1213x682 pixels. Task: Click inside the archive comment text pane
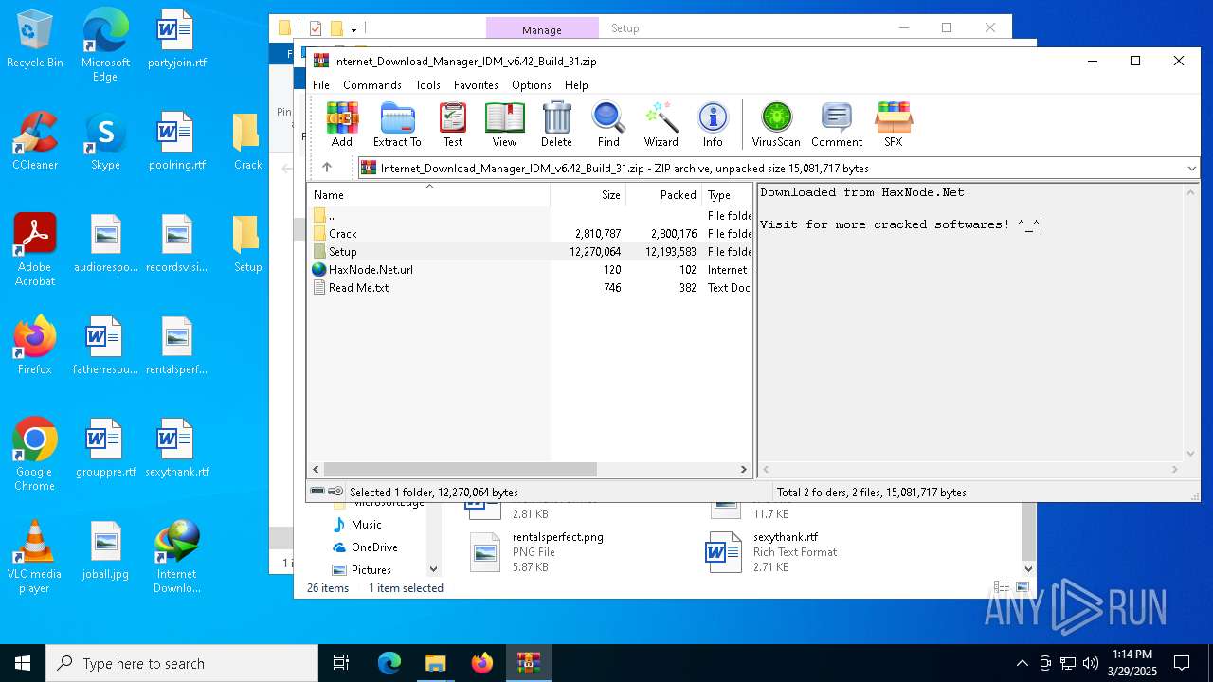pyautogui.click(x=970, y=322)
